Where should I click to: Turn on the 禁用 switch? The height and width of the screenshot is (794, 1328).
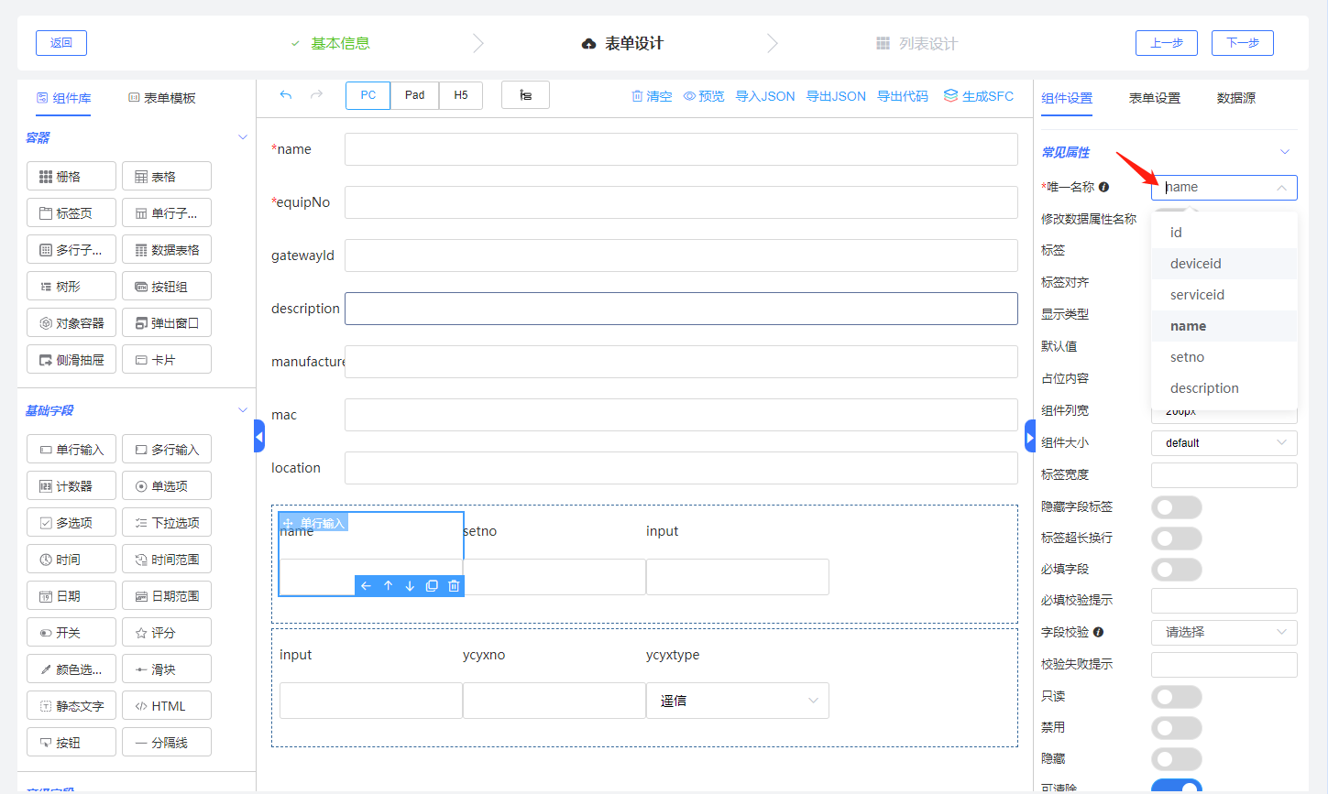tap(1176, 728)
